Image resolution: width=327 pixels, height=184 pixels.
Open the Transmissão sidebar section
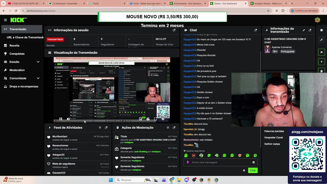coord(22,29)
